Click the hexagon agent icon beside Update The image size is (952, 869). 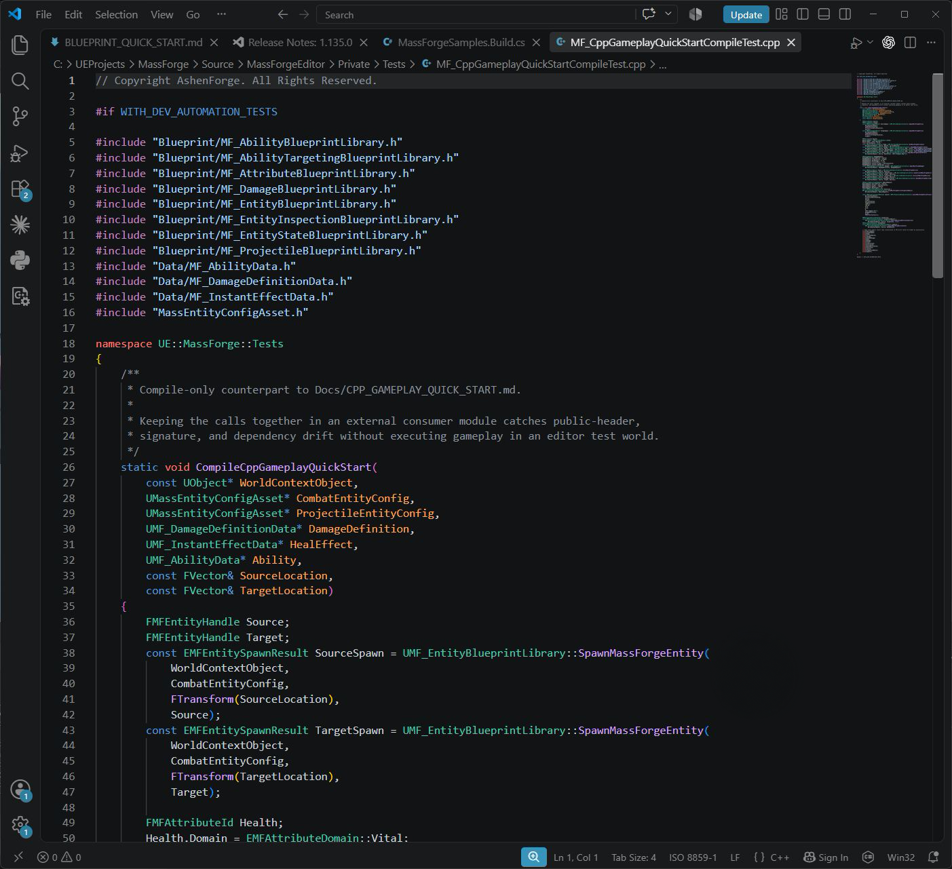pyautogui.click(x=696, y=14)
